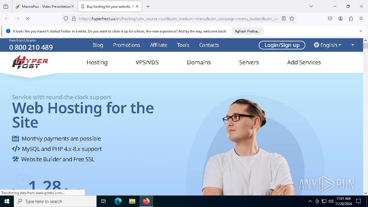Image resolution: width=368 pixels, height=207 pixels.
Task: Click the Refresh Firefox button
Action: tap(248, 31)
